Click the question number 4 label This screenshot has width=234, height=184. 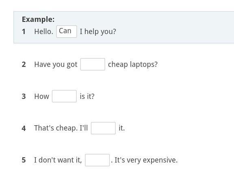pos(24,128)
